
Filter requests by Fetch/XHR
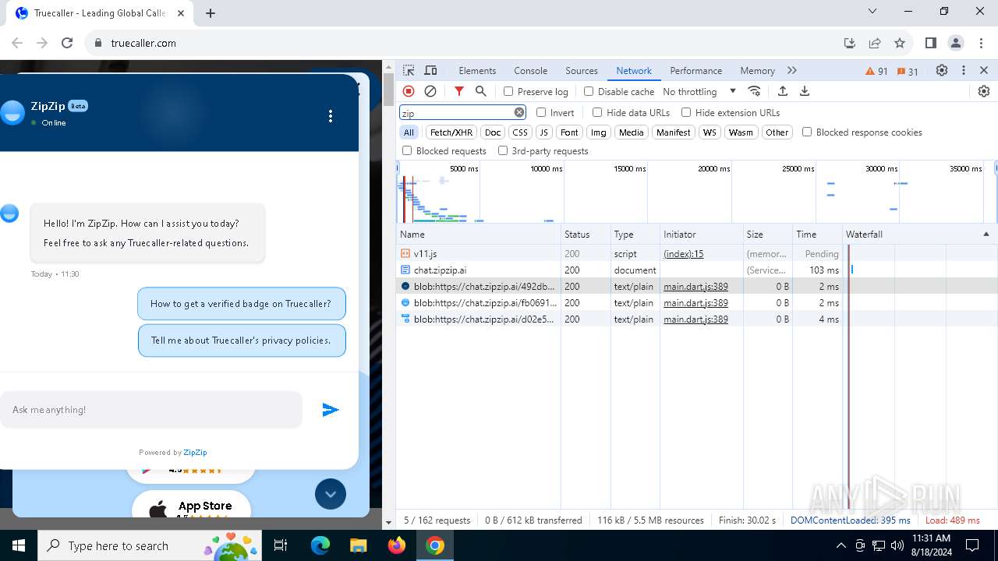[451, 132]
